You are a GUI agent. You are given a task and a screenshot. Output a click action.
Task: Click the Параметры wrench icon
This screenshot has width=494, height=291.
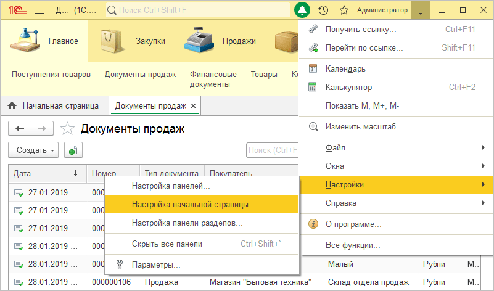click(x=120, y=264)
